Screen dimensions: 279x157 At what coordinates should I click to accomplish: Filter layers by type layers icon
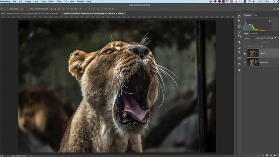(265, 38)
